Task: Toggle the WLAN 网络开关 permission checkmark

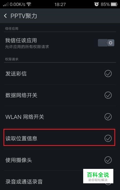Action: click(108, 117)
